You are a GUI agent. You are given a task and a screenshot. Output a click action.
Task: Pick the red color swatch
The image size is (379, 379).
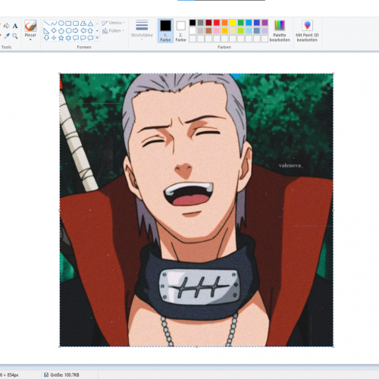point(217,23)
